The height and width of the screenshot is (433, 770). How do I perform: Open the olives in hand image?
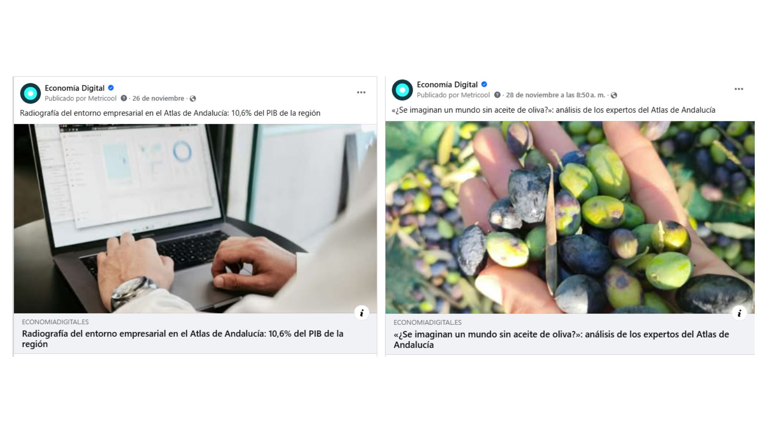pyautogui.click(x=570, y=217)
